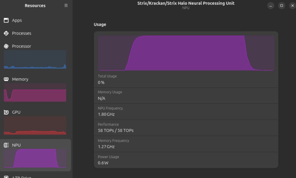Click Performance value 58 TOPs / 58 TOPs
296x178 pixels.
pyautogui.click(x=116, y=130)
